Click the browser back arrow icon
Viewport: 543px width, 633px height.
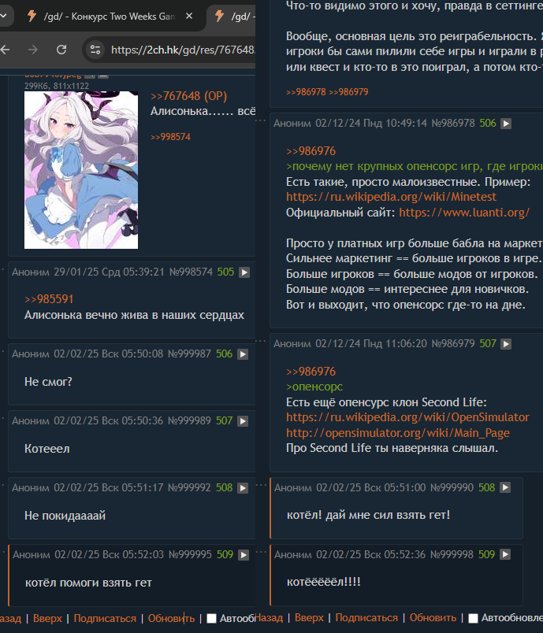[x=5, y=50]
